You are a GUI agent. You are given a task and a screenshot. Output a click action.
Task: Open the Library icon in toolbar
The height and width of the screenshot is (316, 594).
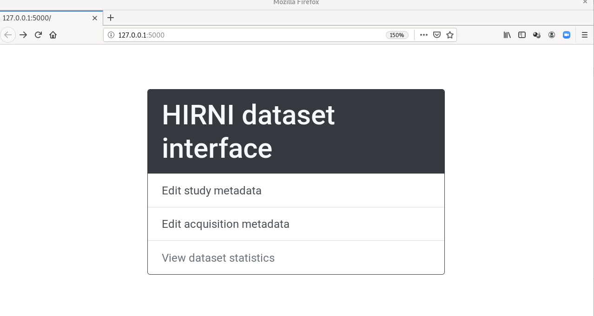point(507,35)
